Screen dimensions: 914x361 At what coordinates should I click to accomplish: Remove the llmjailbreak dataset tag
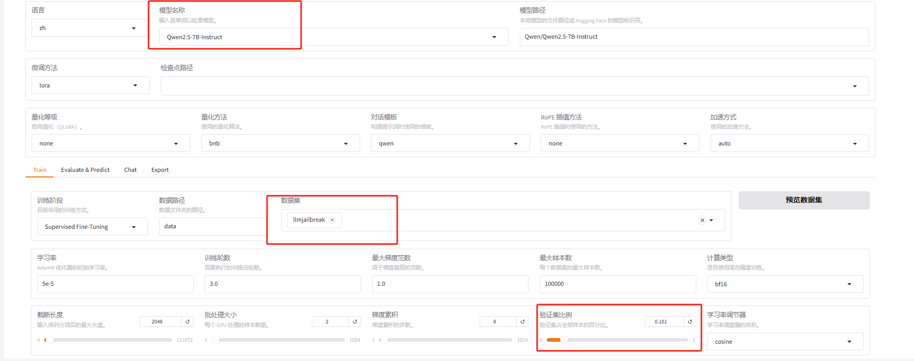coord(333,220)
